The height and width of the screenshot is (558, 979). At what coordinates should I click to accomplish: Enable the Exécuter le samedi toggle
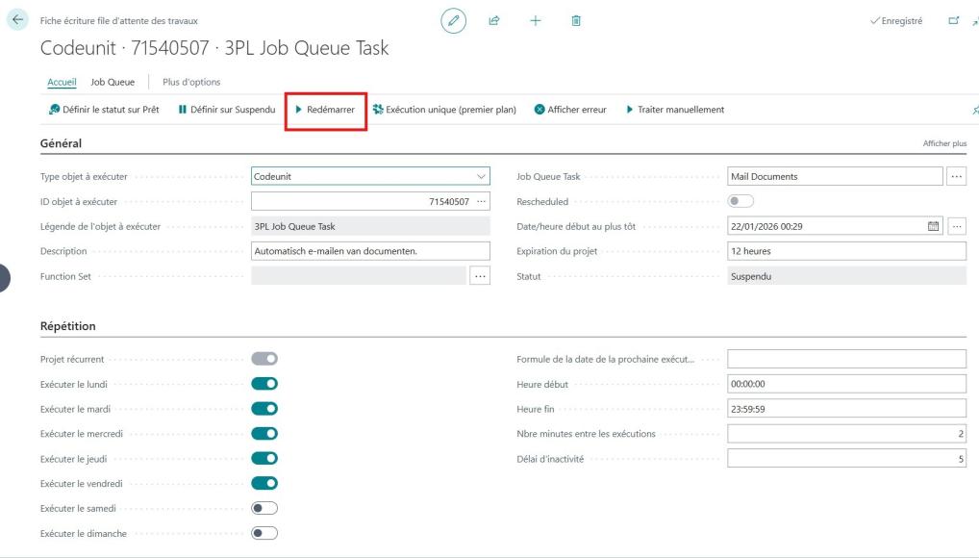[264, 508]
